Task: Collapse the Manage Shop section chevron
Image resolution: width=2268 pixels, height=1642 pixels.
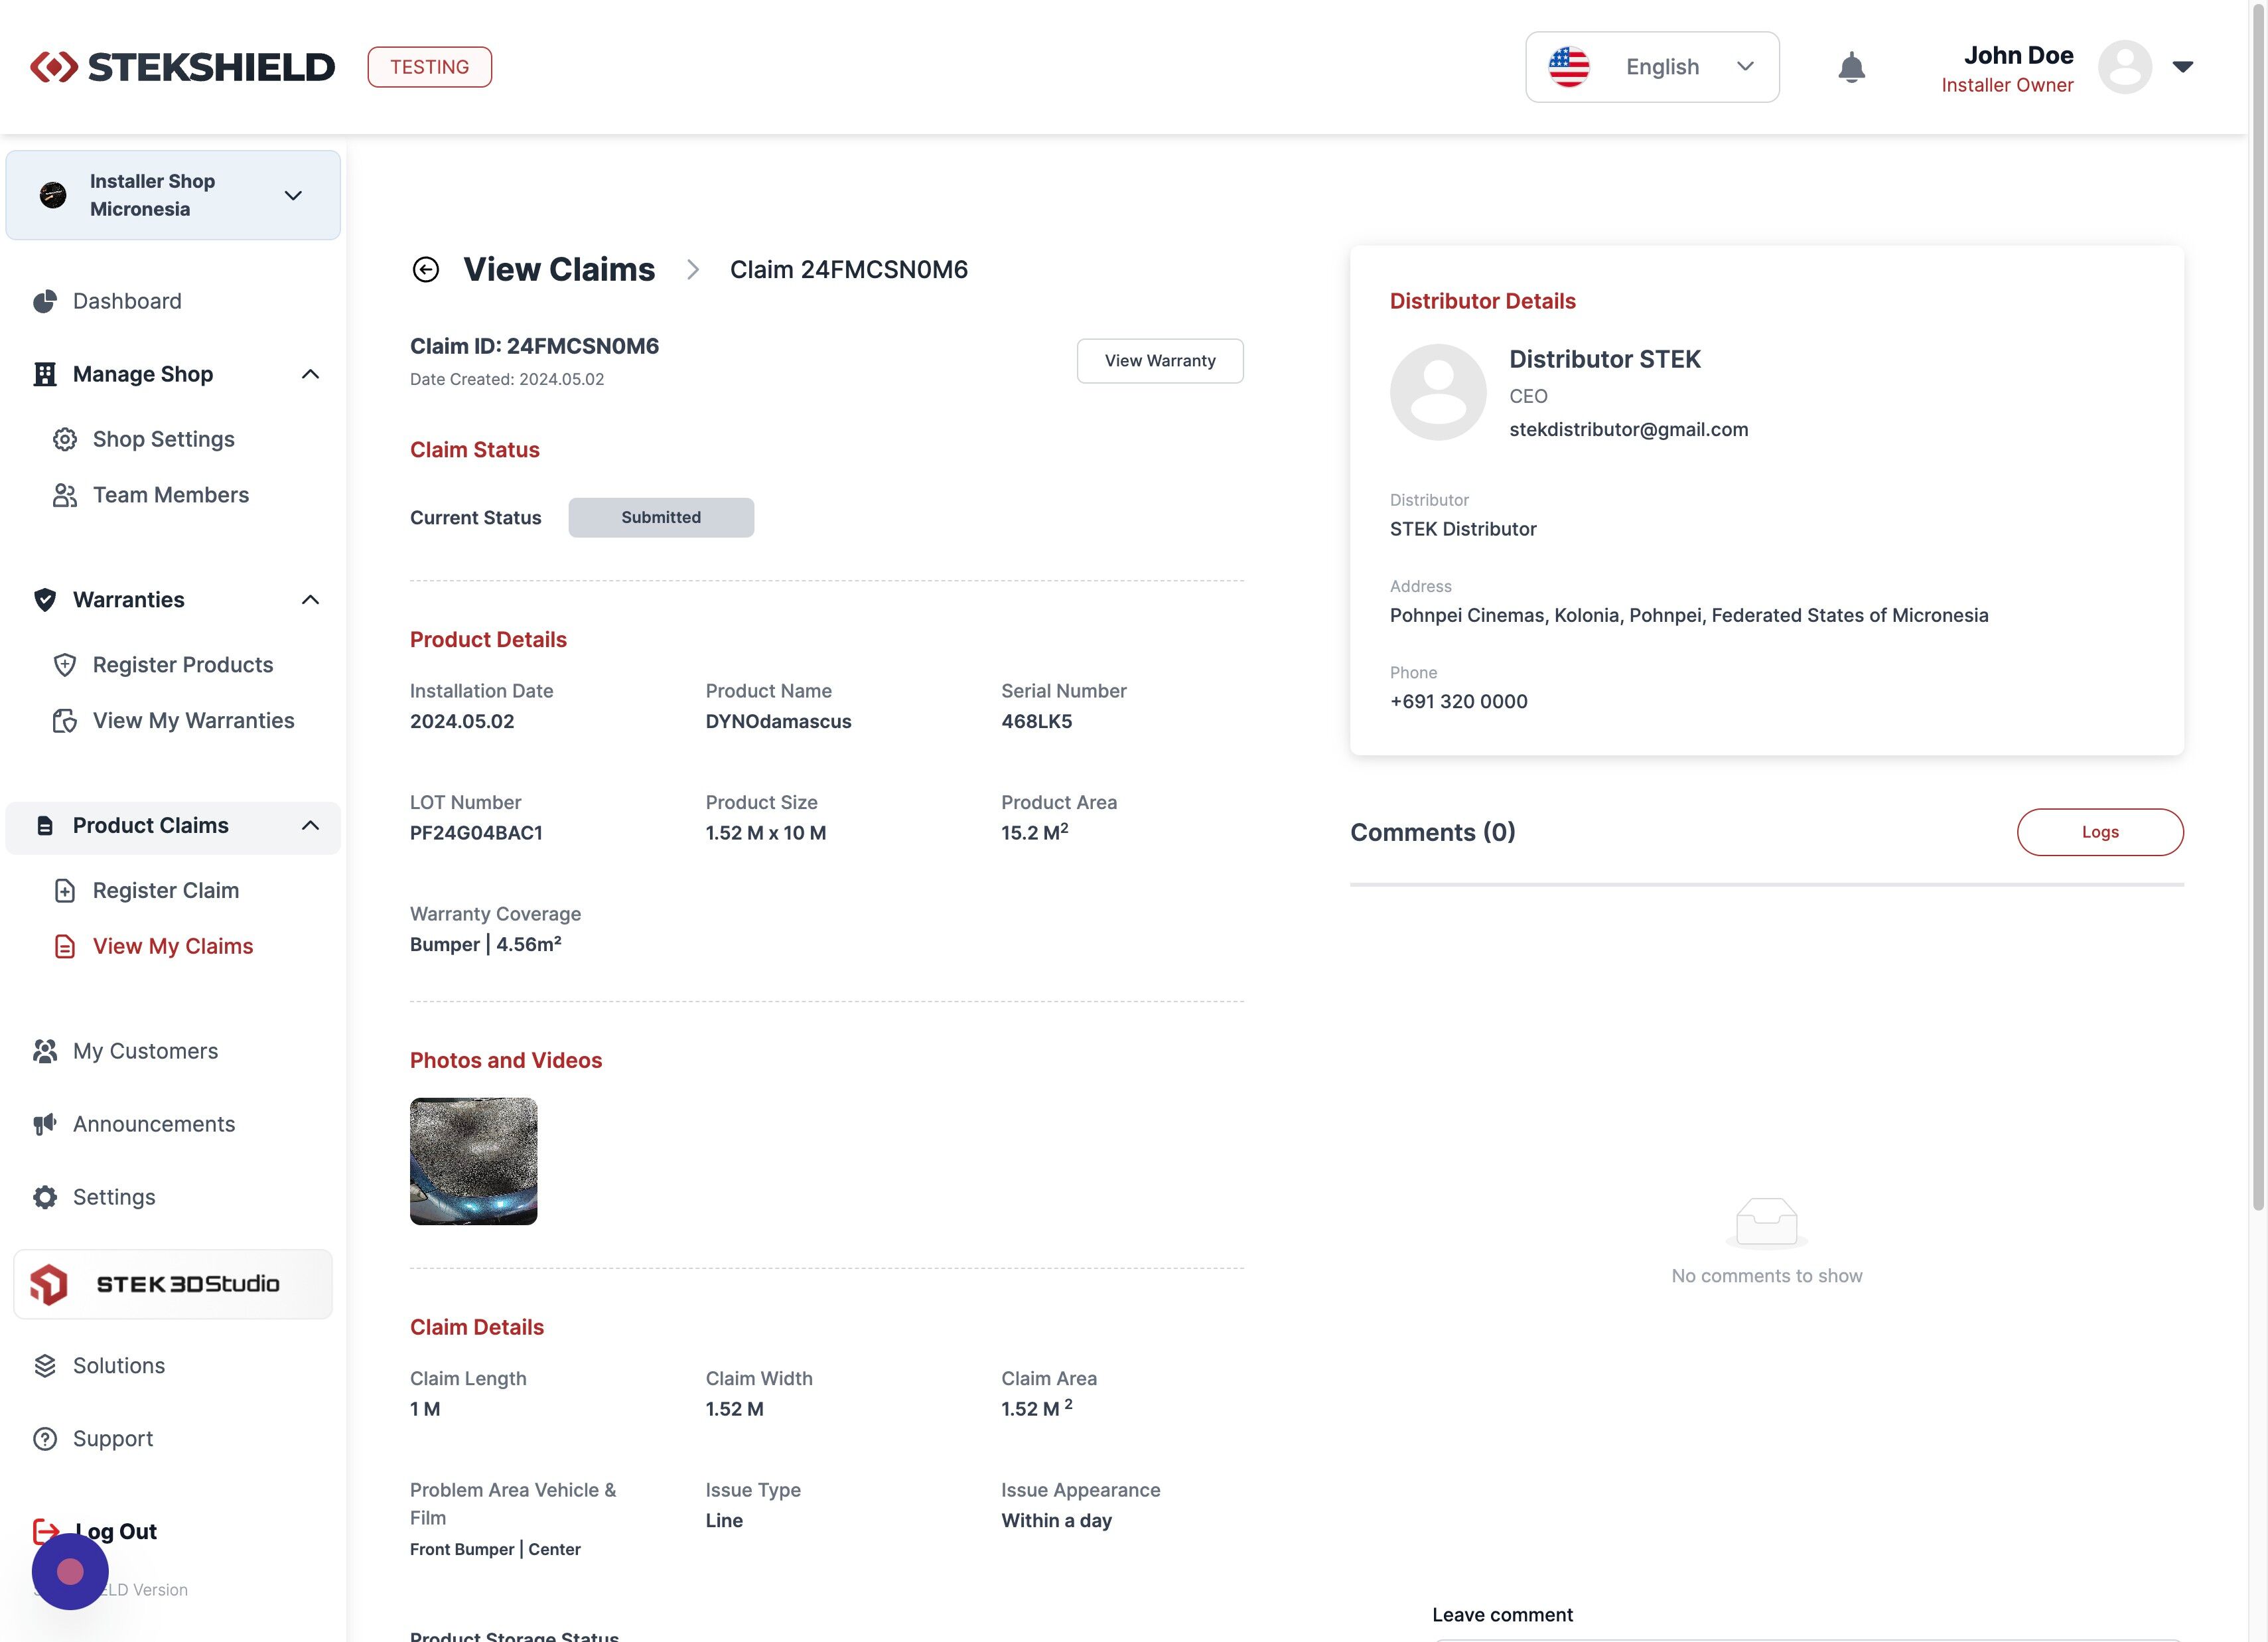Action: pos(311,374)
